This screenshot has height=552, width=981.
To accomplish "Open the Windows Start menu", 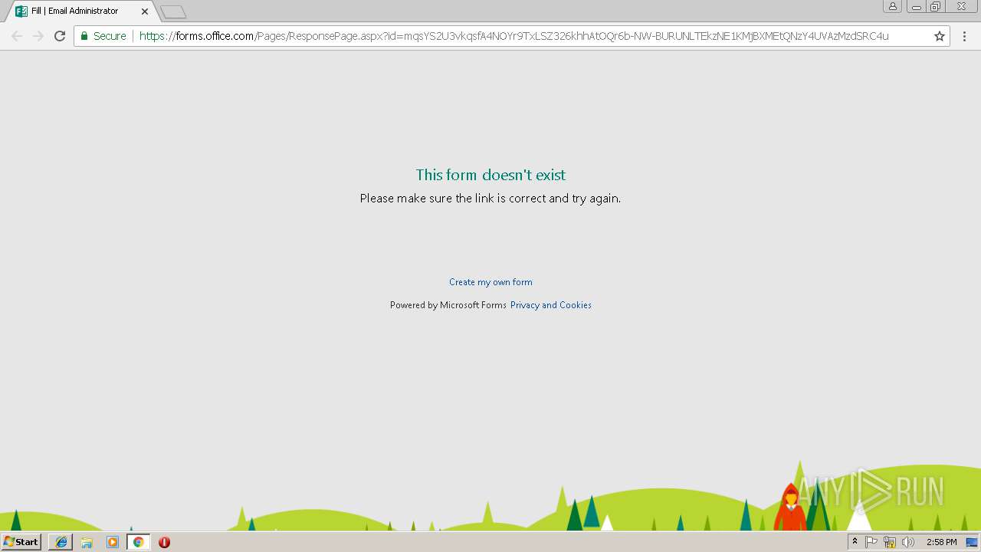I will point(21,542).
